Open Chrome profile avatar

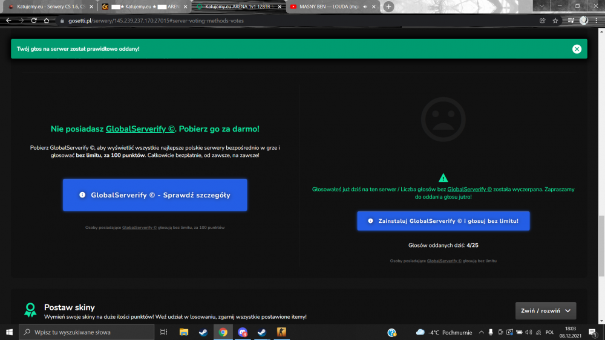584,21
